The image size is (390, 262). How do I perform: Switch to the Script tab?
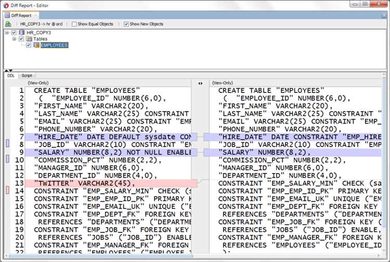(x=27, y=75)
